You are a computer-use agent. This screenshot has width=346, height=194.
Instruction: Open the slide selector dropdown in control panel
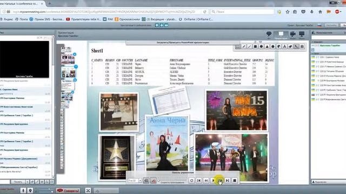pos(140,181)
